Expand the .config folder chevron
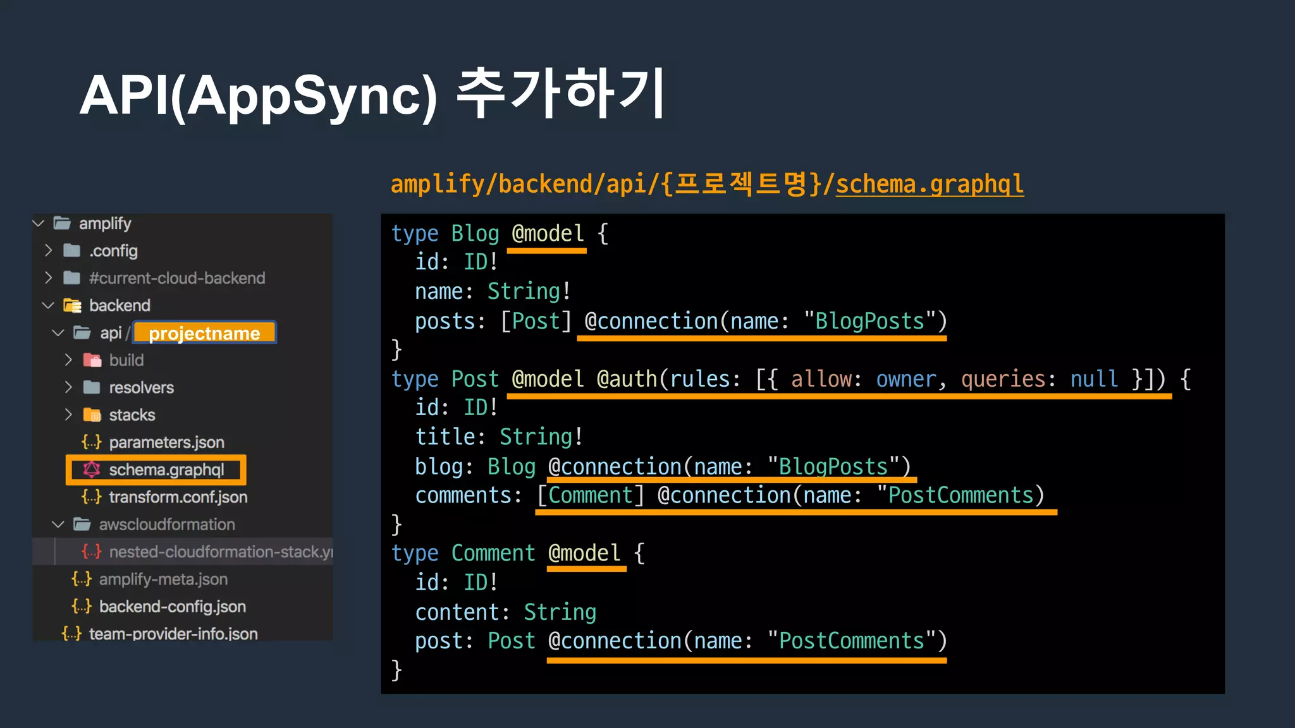Screen dimensions: 1295x728 point(49,250)
